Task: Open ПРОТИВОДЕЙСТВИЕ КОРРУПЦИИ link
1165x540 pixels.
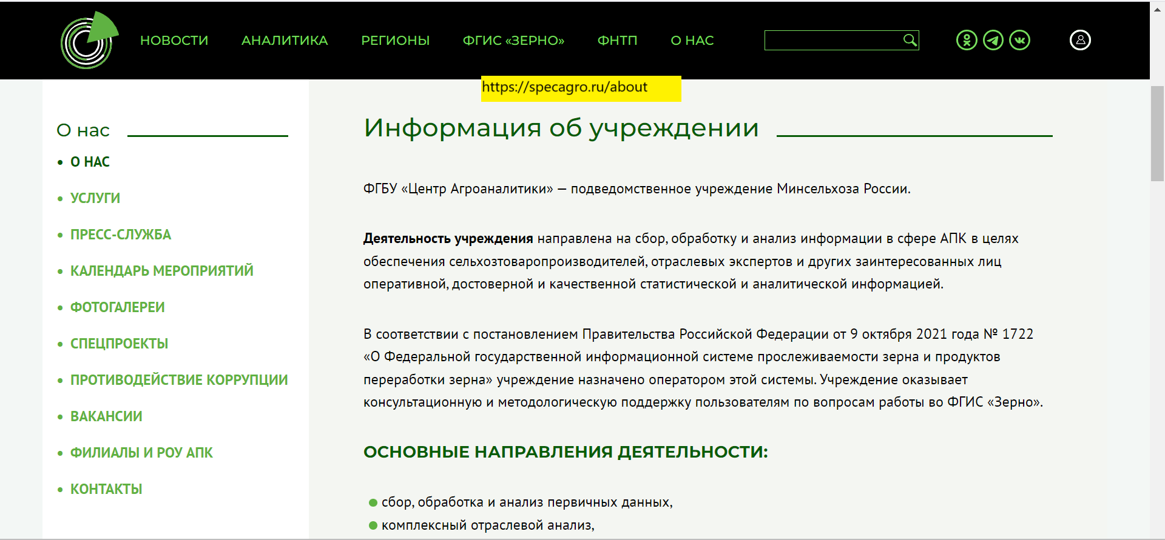Action: 179,380
